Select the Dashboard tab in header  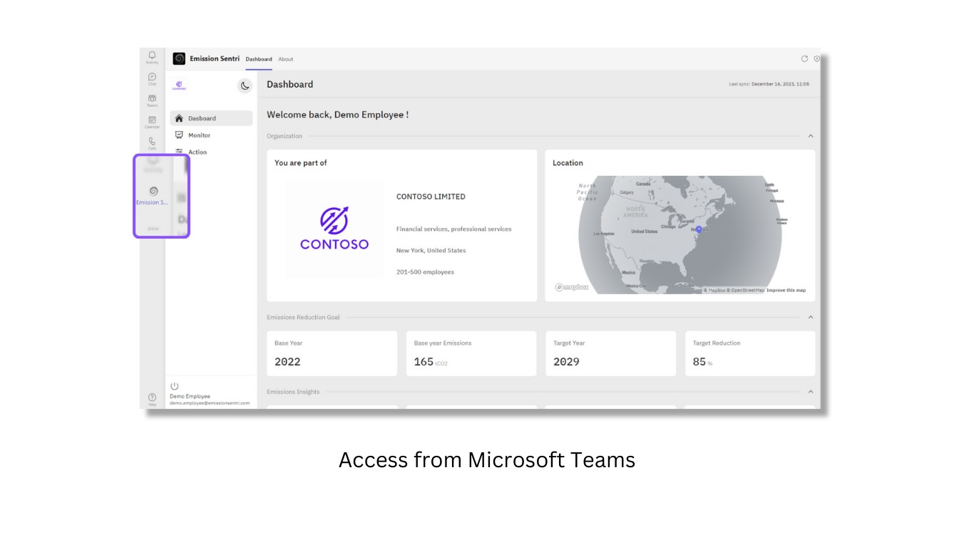pyautogui.click(x=259, y=59)
